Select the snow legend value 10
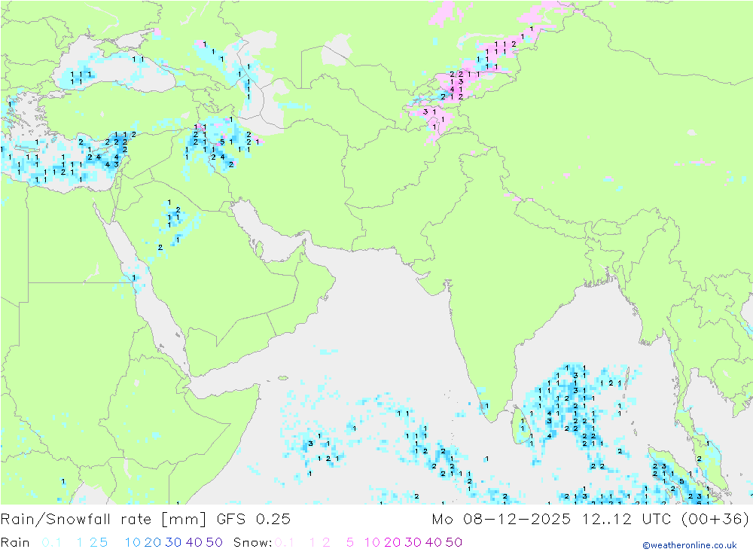 click(372, 542)
